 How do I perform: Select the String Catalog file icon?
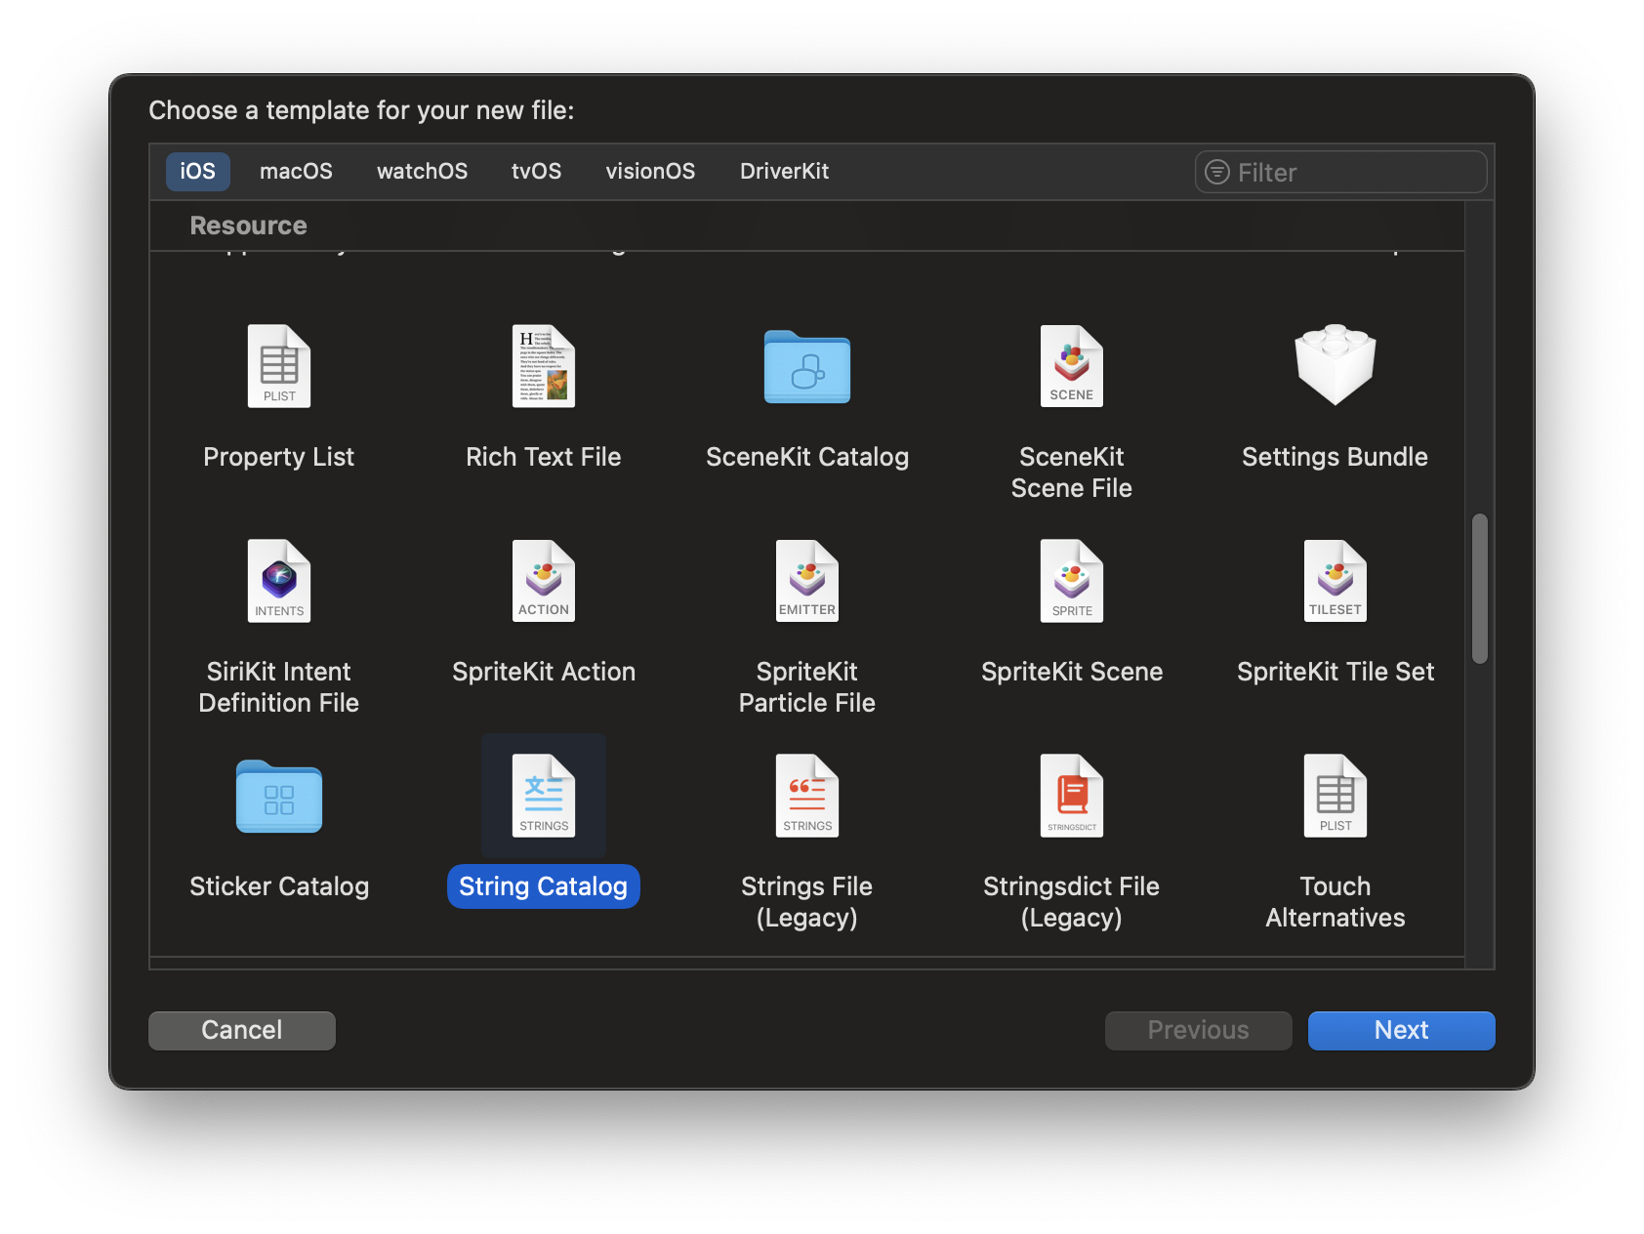[x=544, y=796]
